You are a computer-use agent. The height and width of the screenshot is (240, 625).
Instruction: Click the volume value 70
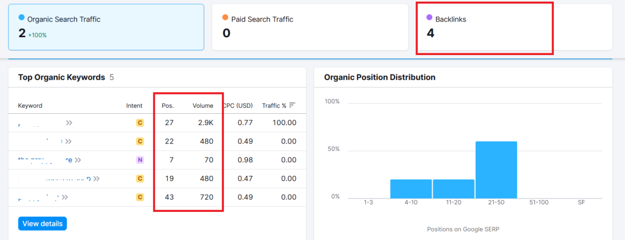[209, 160]
